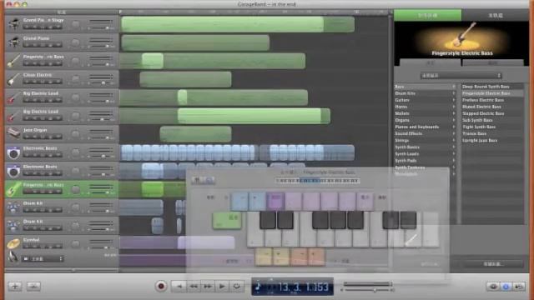This screenshot has height=300, width=534.
Task: Solo the Clean Electric track
Action: point(43,82)
